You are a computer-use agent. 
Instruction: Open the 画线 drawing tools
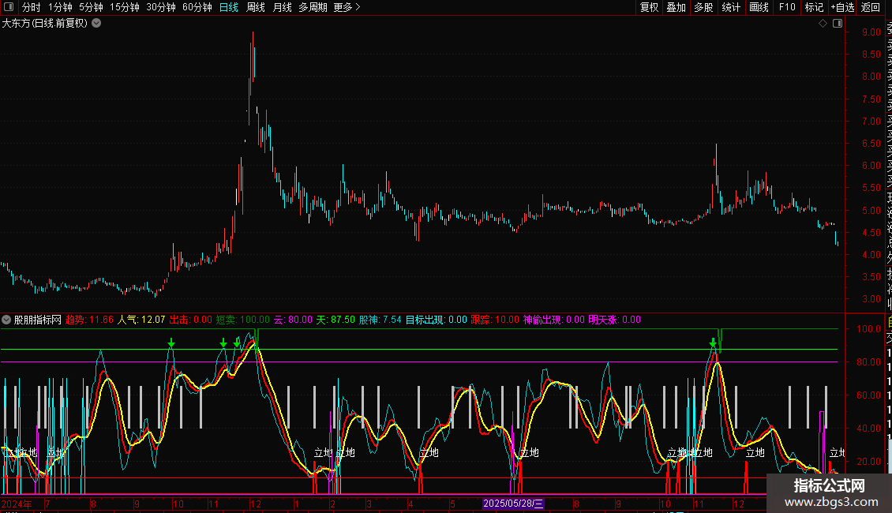pos(759,7)
